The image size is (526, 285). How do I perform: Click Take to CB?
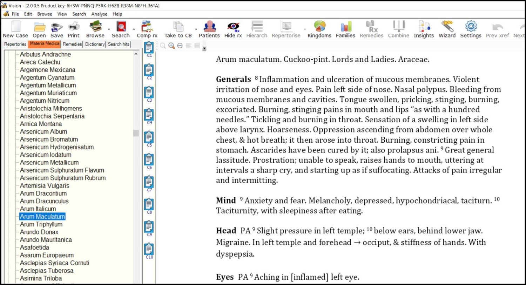coord(177,29)
